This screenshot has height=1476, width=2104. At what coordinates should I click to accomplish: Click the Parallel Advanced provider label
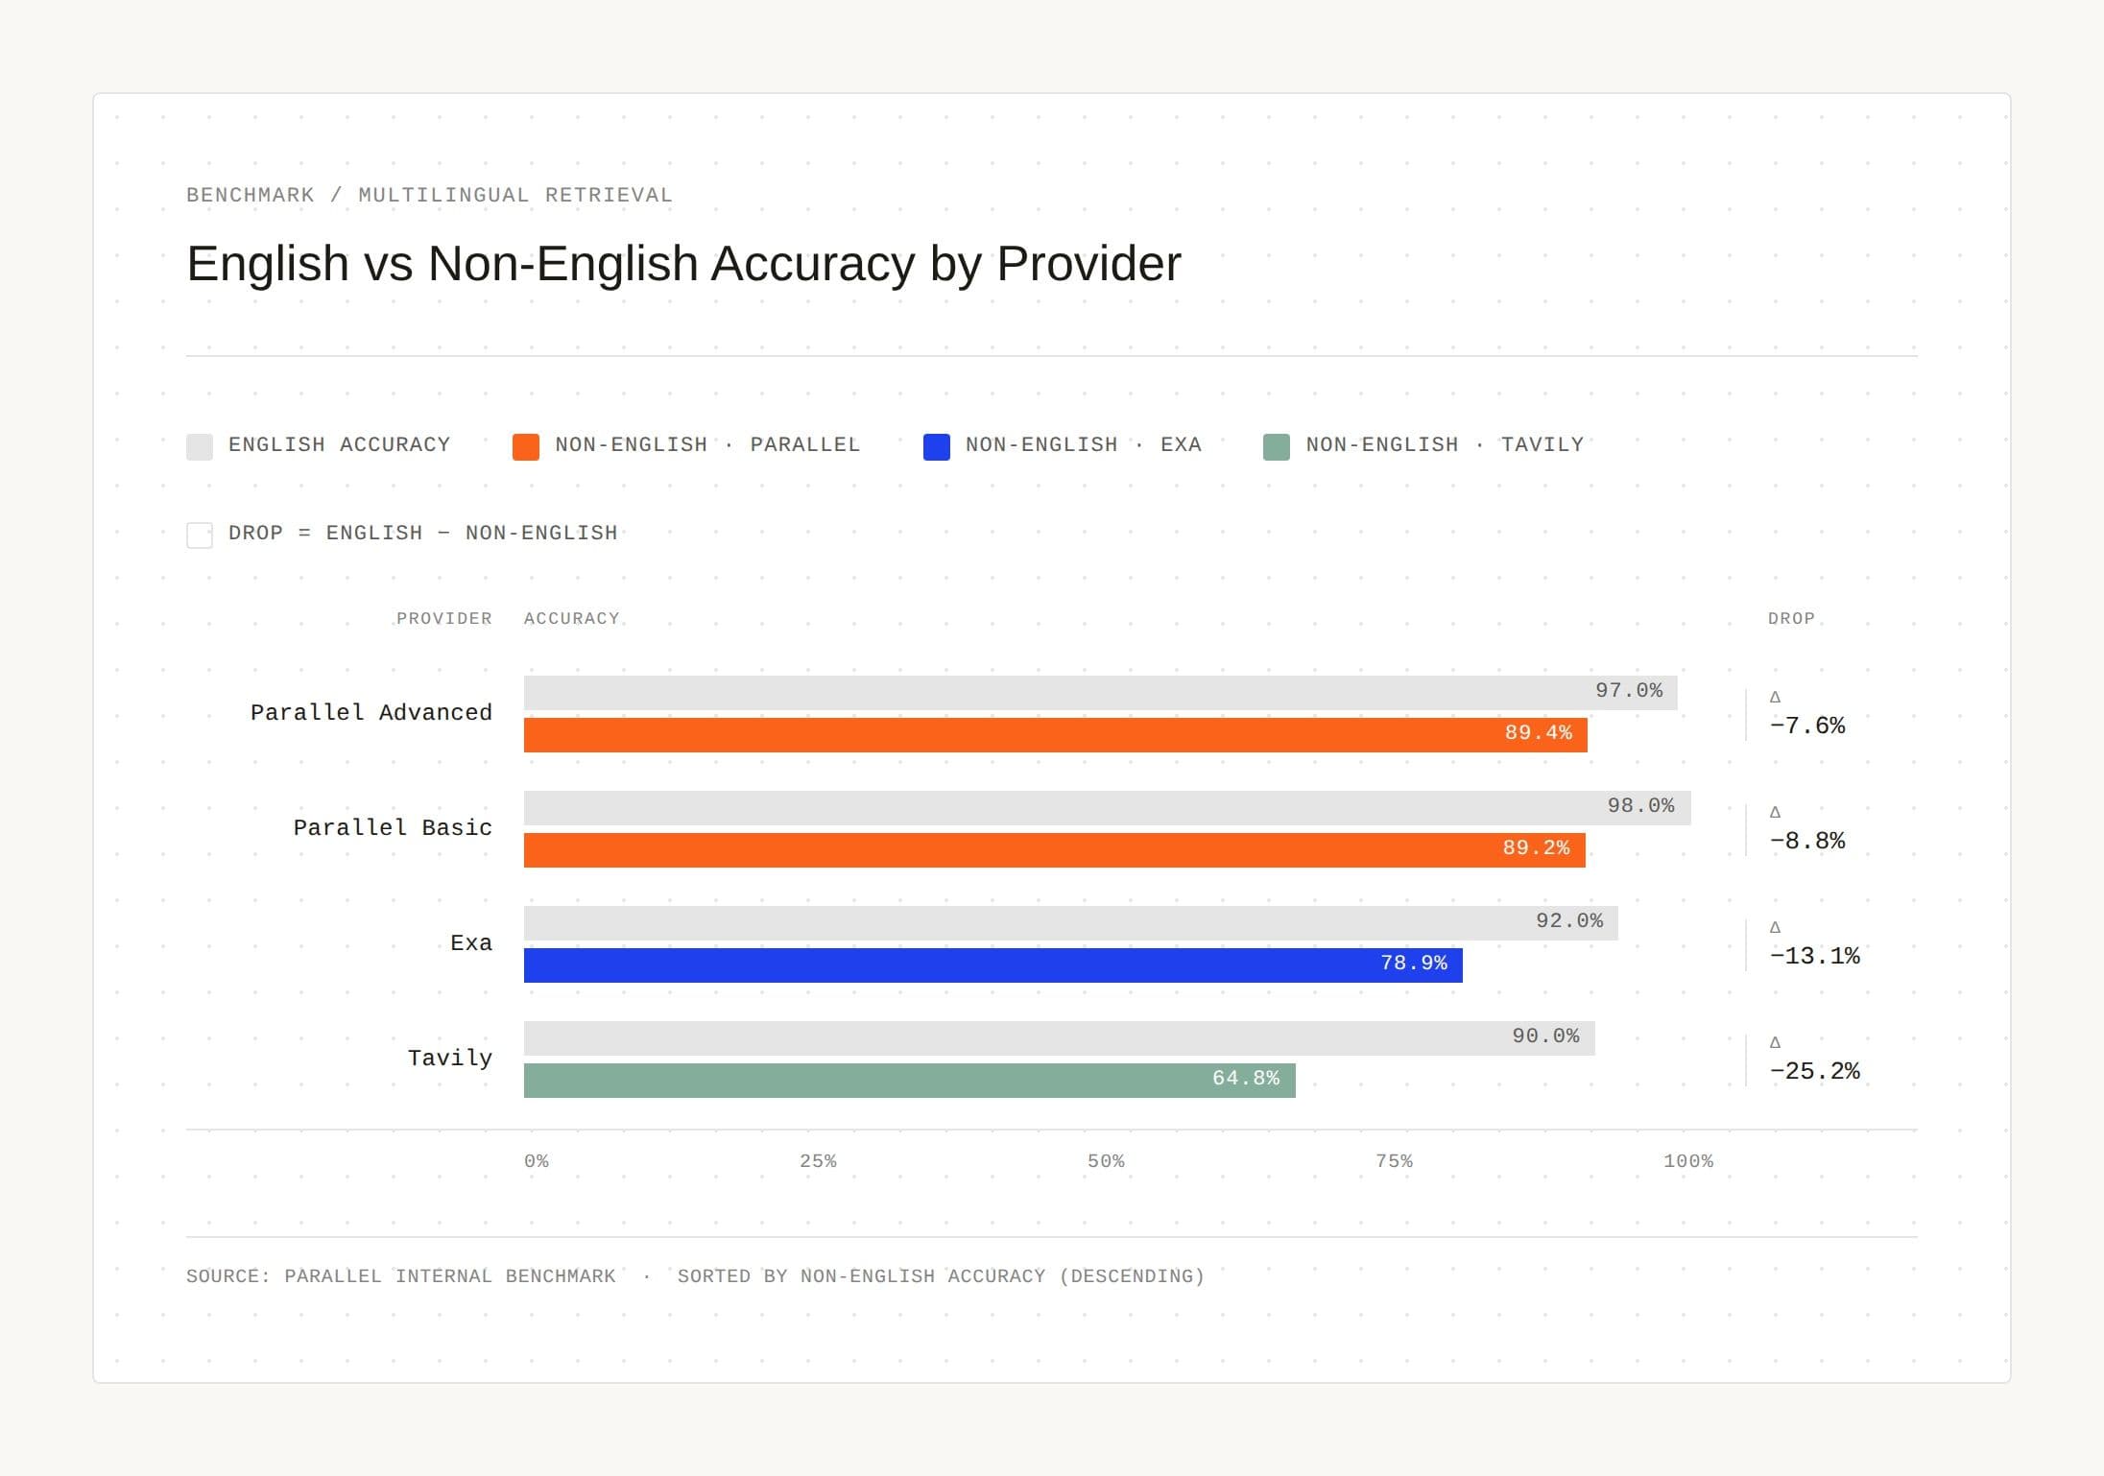[x=371, y=712]
